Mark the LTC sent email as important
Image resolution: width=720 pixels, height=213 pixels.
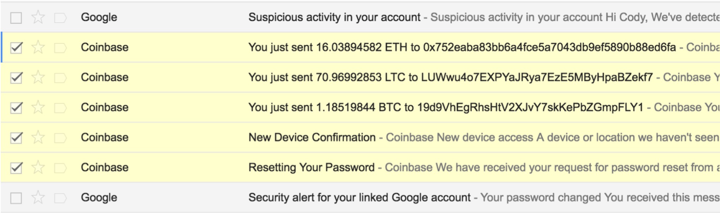pos(60,78)
